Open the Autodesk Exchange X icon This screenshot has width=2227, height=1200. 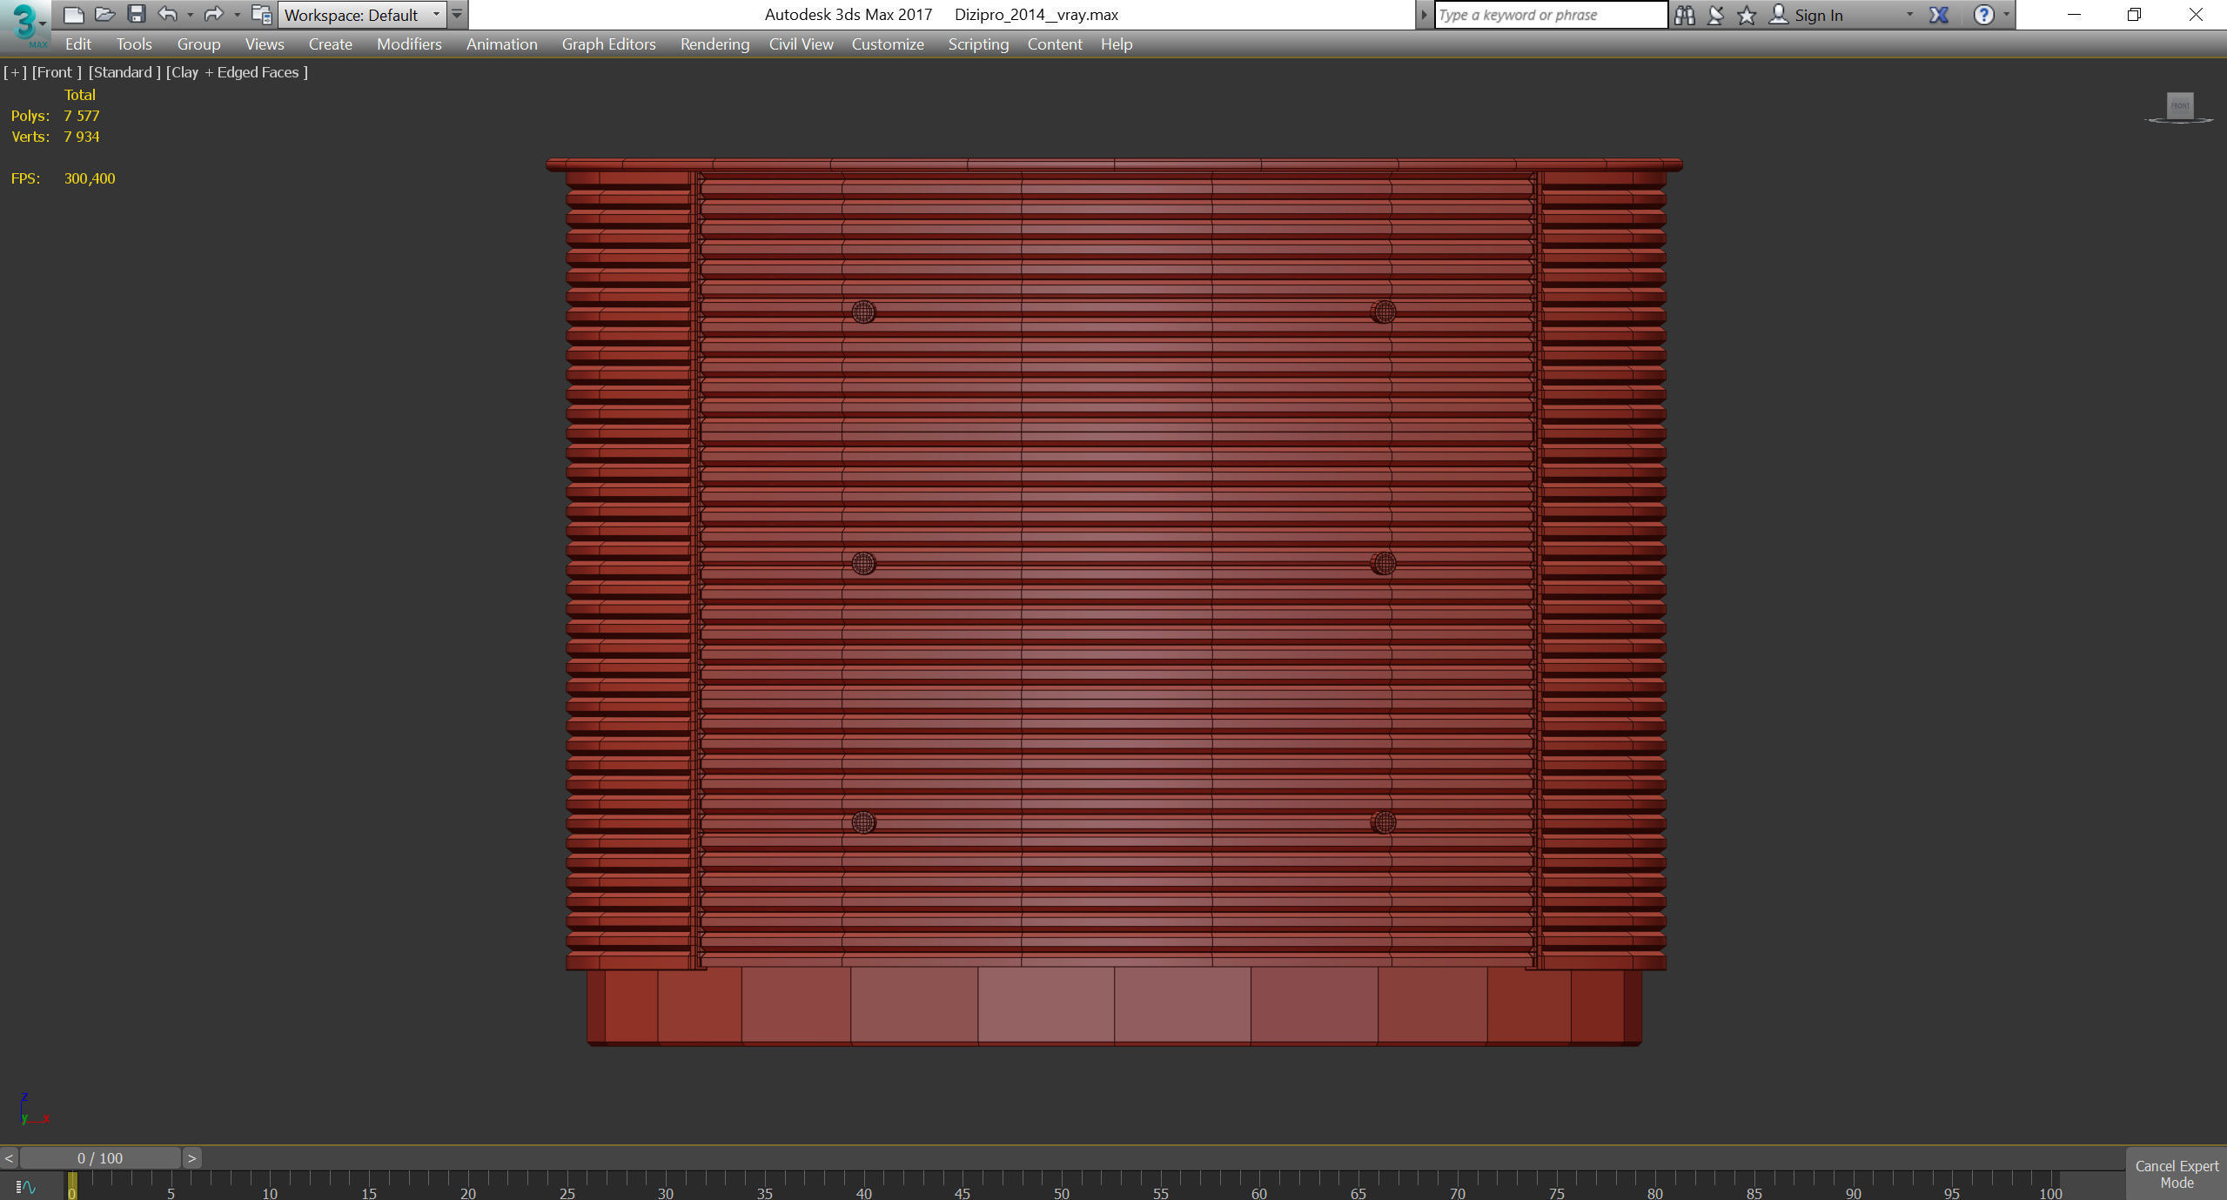pyautogui.click(x=1938, y=15)
